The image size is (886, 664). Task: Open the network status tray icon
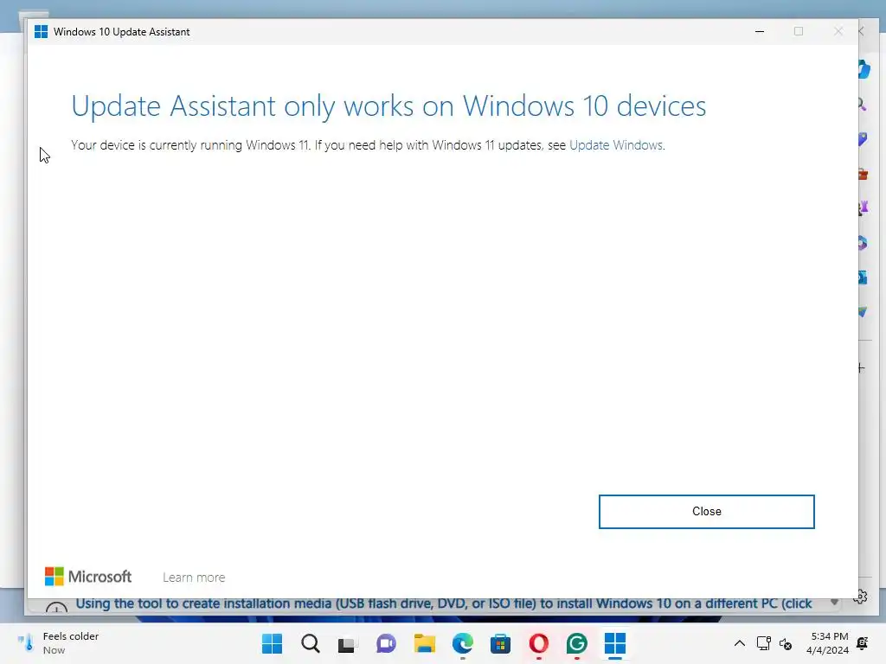pos(763,643)
